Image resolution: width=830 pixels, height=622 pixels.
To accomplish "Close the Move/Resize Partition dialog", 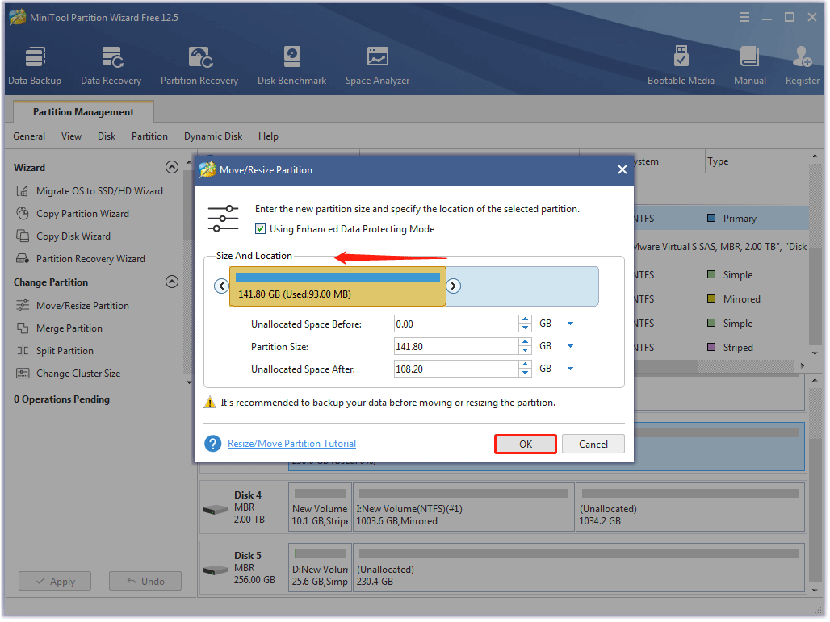I will [622, 169].
